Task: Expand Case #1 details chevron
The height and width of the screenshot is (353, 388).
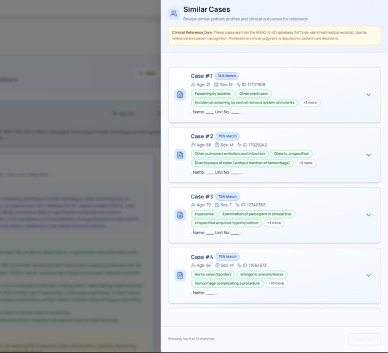Action: pos(368,94)
